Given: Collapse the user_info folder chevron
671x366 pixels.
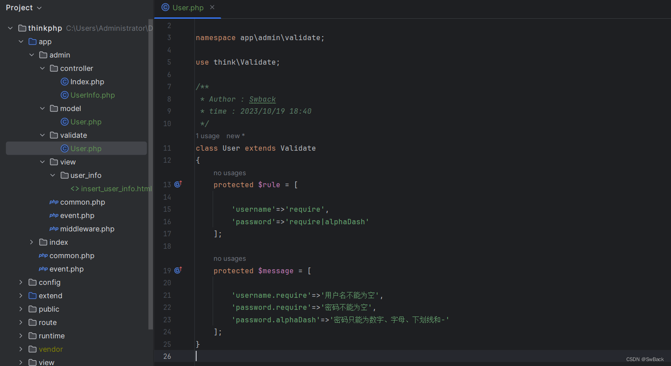Looking at the screenshot, I should click(53, 175).
